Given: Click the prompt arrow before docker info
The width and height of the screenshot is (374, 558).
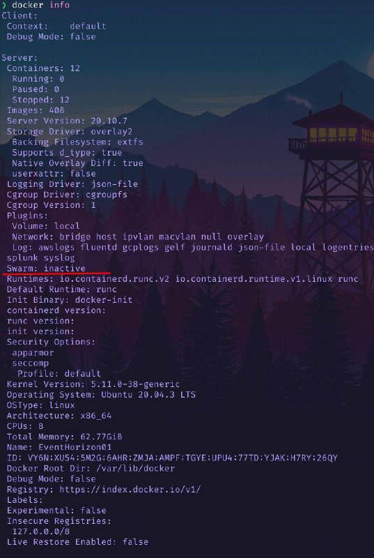Looking at the screenshot, I should point(4,5).
